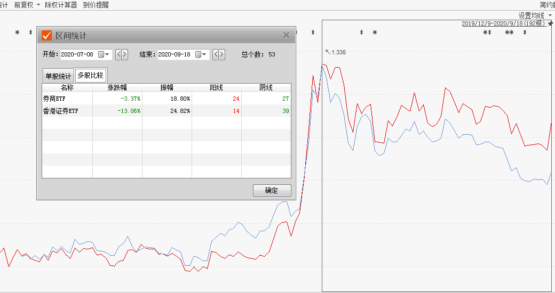Step end date back one day

[216, 54]
